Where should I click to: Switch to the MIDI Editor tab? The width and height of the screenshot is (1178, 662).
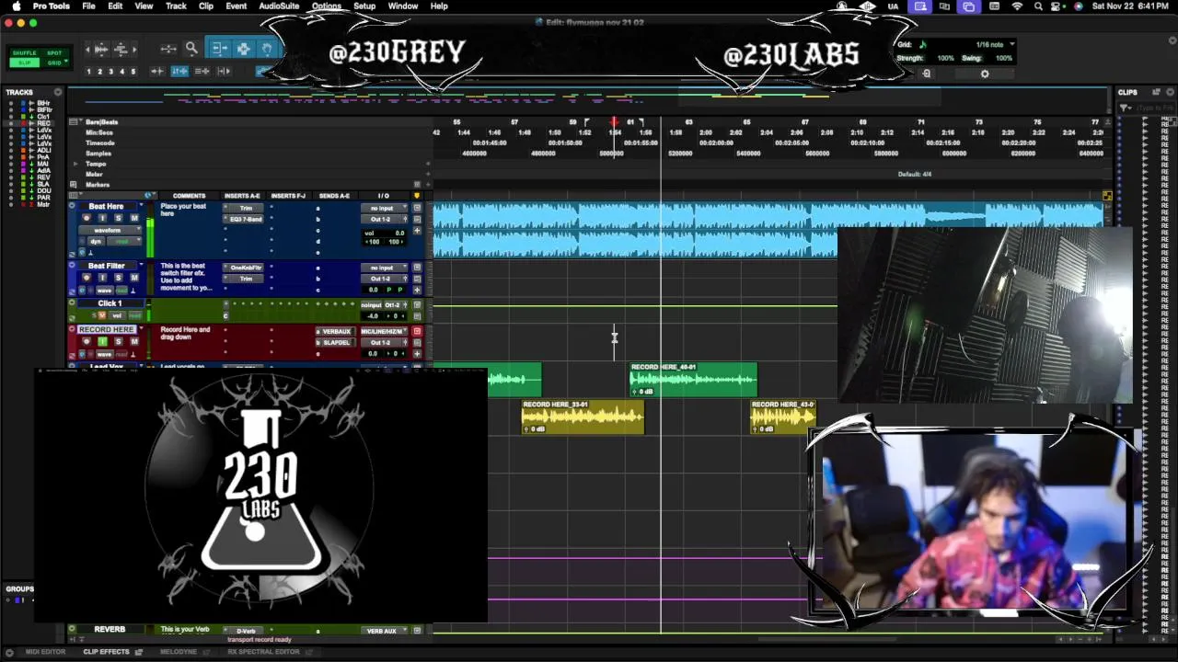coord(45,652)
